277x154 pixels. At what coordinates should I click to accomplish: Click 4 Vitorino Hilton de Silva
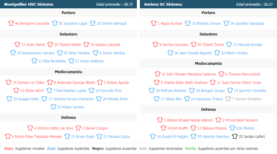53,128
